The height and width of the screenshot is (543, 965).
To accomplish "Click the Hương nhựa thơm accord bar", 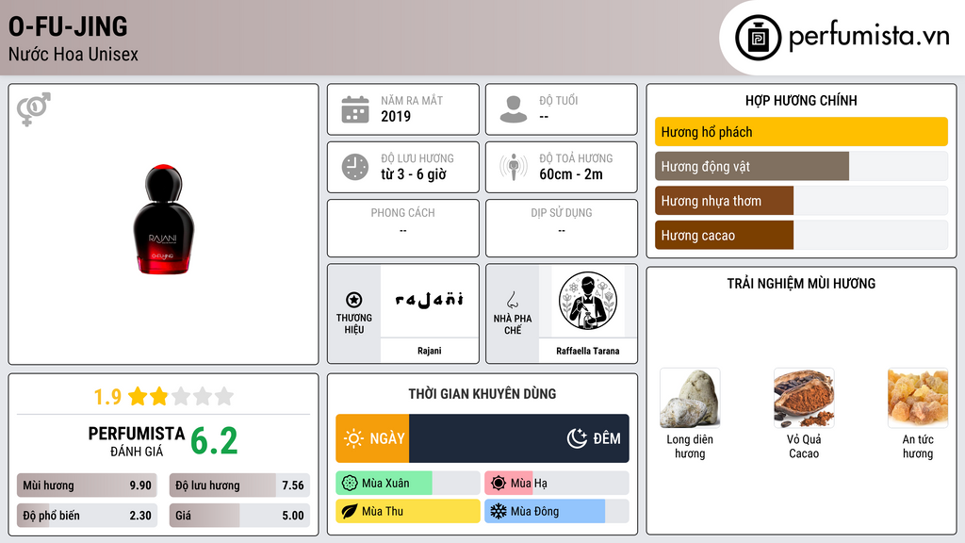I will [801, 201].
